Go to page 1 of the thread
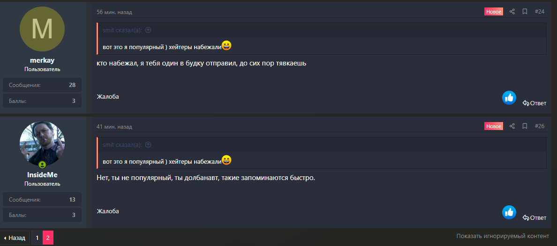This screenshot has width=557, height=246. point(37,238)
